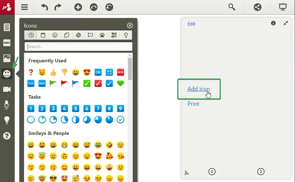Switch to the Flags icon tab
The width and height of the screenshot is (295, 182).
tap(90, 35)
